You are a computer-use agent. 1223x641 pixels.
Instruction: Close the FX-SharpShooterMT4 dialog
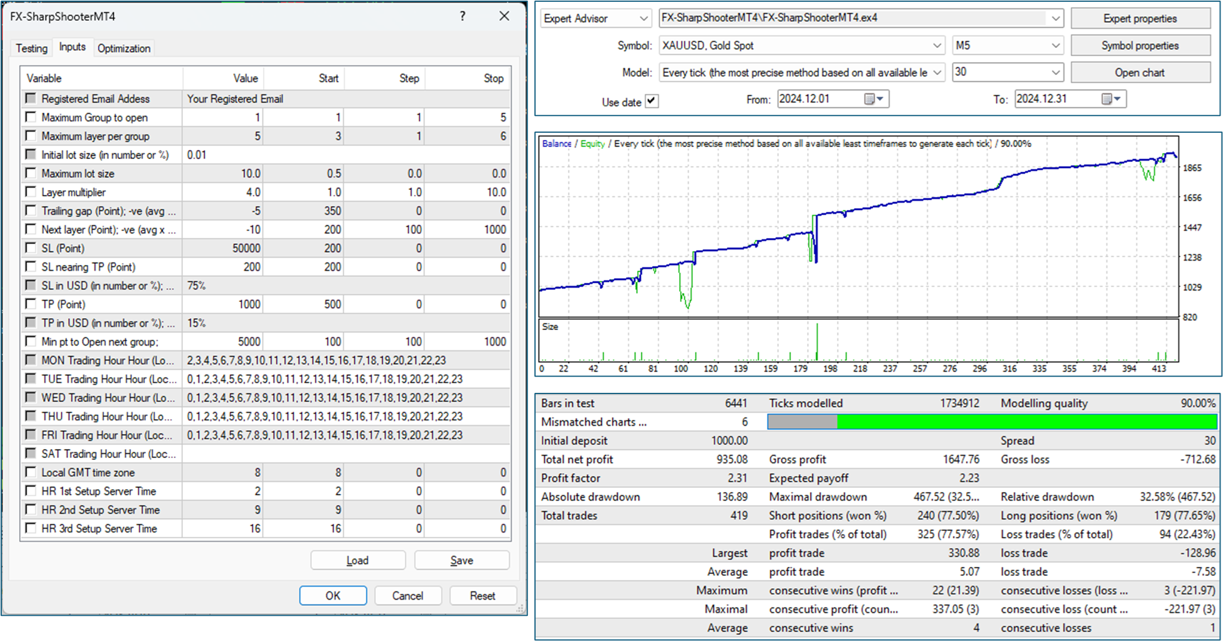pos(504,16)
